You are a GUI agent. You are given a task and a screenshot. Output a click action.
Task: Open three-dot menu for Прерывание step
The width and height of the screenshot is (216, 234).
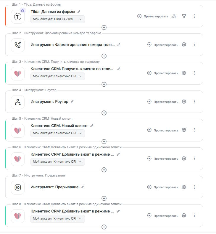pyautogui.click(x=194, y=187)
